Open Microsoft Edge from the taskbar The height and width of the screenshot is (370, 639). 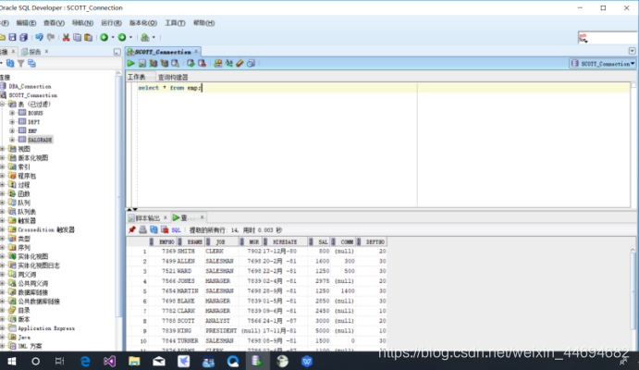point(85,361)
